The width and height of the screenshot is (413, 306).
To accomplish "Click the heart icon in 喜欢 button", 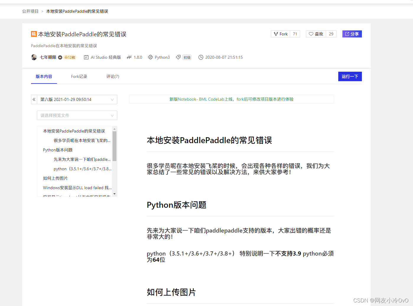I will tap(311, 34).
